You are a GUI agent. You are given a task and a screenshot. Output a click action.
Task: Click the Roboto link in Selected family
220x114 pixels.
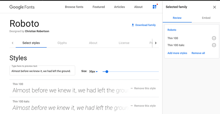coord(172,30)
